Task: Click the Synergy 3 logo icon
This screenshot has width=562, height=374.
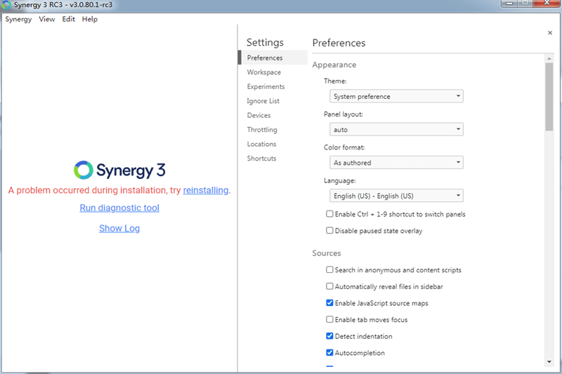Action: (84, 170)
